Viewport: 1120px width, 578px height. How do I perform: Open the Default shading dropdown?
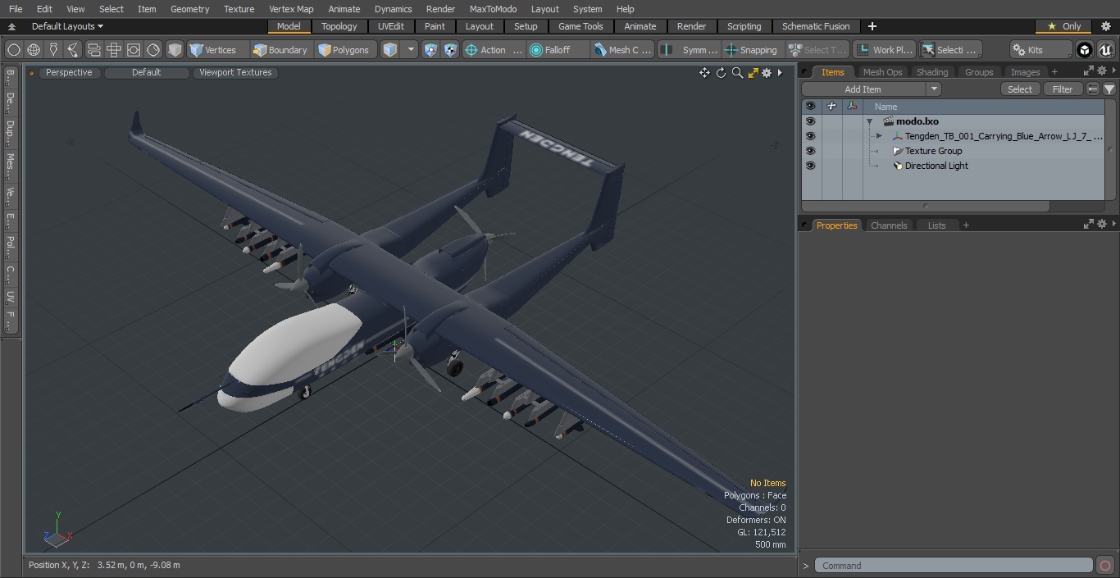pyautogui.click(x=146, y=73)
